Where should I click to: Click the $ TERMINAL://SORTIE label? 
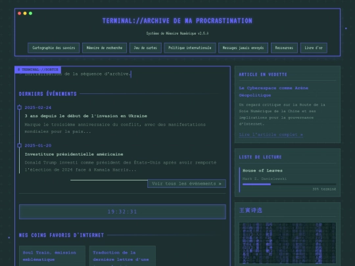click(x=38, y=70)
